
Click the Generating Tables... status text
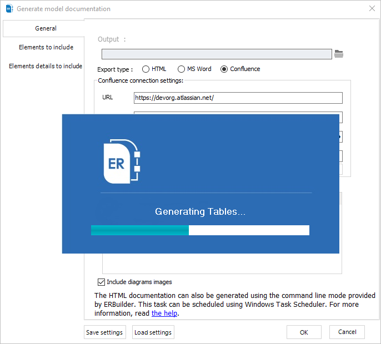[200, 212]
